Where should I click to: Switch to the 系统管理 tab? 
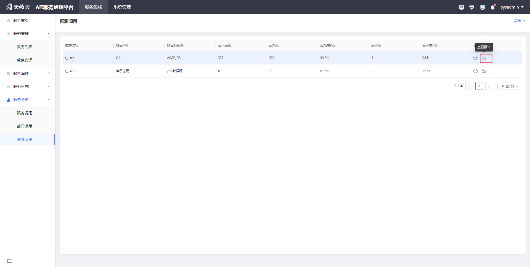point(122,7)
